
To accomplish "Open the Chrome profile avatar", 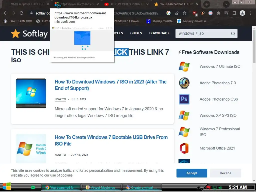I will [x=242, y=13].
